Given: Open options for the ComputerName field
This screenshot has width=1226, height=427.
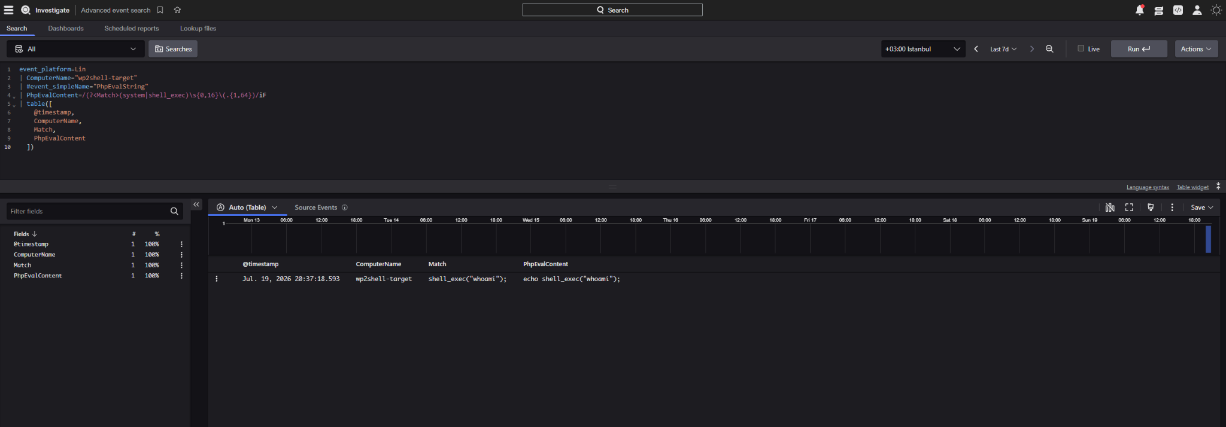Looking at the screenshot, I should pyautogui.click(x=181, y=255).
